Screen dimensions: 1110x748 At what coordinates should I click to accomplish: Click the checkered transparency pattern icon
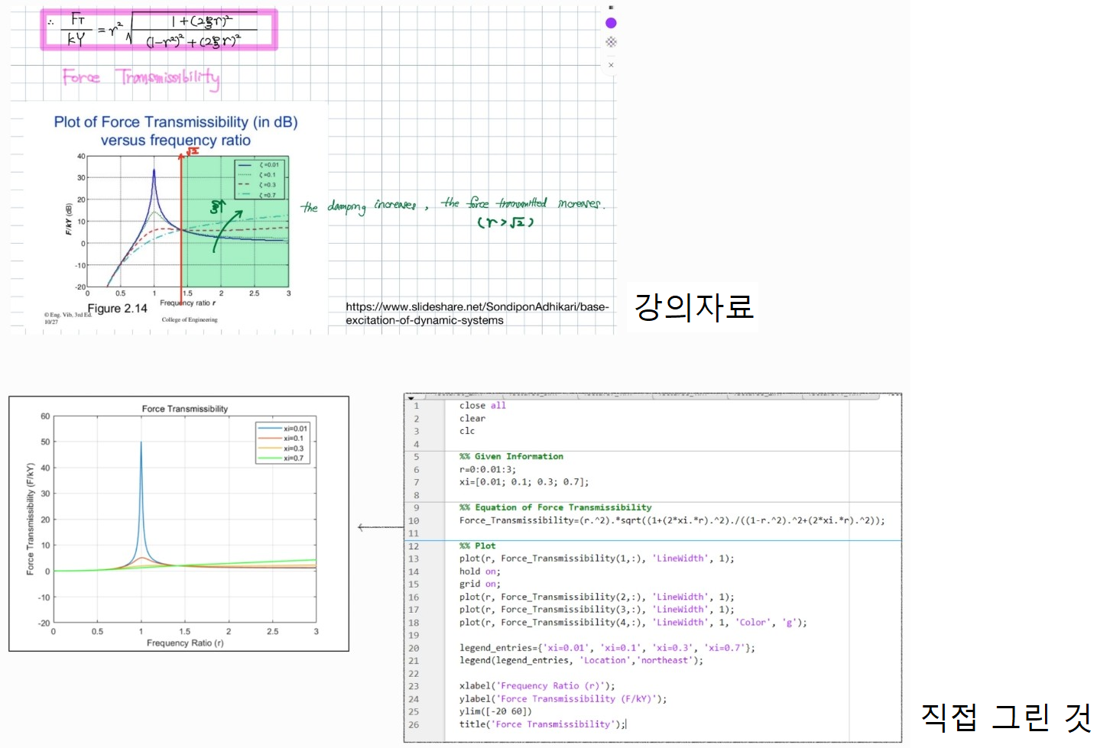[611, 42]
